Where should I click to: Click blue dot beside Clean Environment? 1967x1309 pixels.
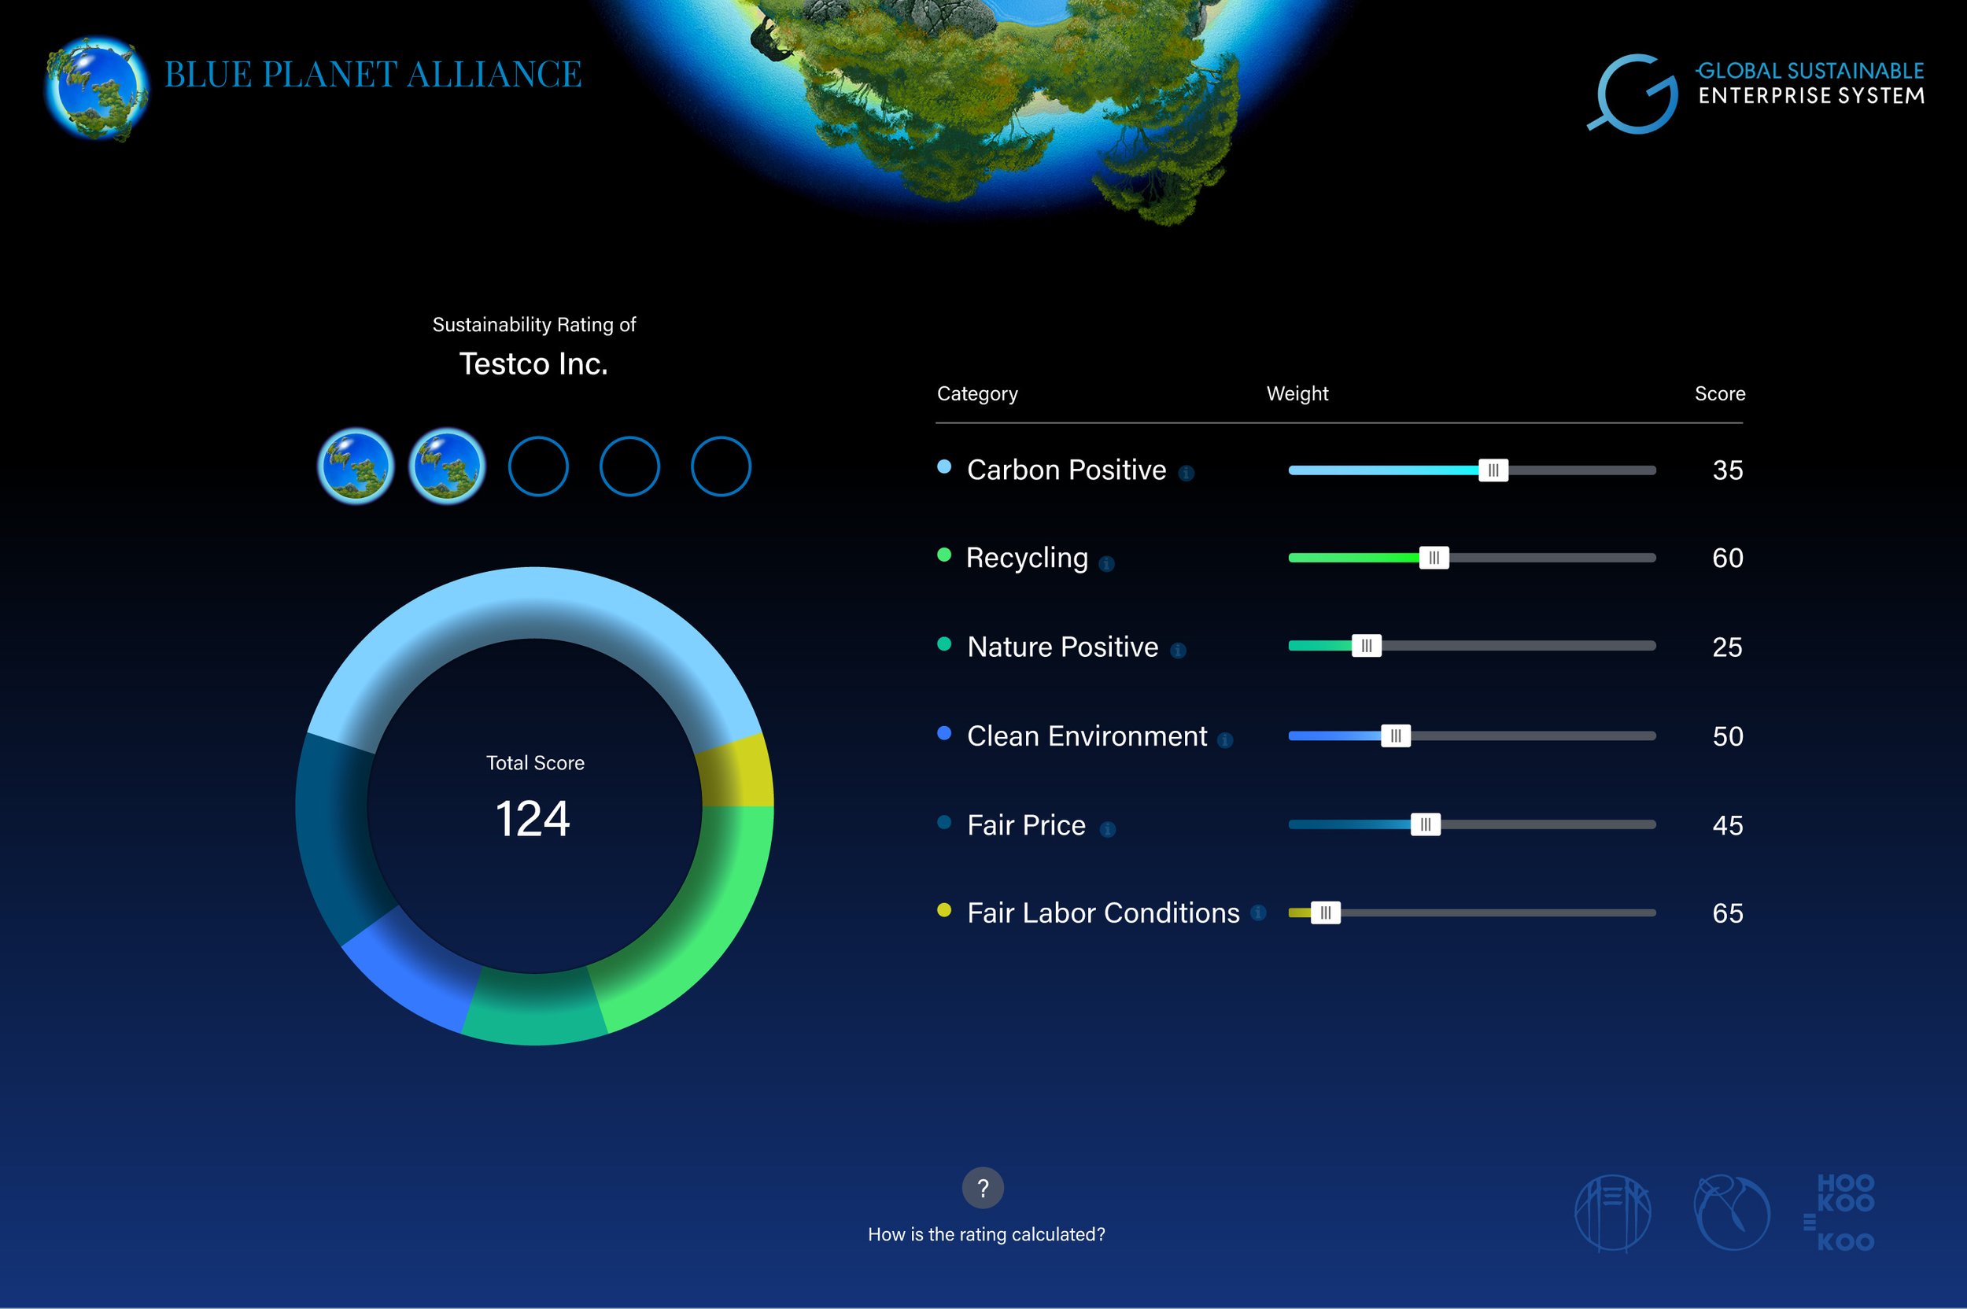(944, 733)
